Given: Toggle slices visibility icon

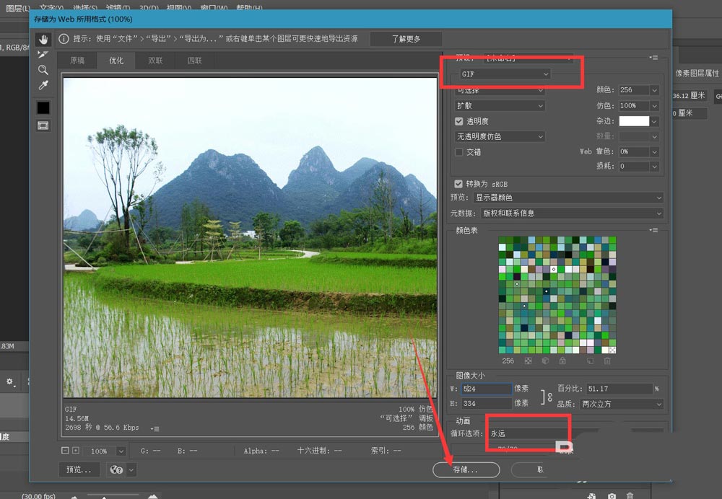Looking at the screenshot, I should coord(43,125).
